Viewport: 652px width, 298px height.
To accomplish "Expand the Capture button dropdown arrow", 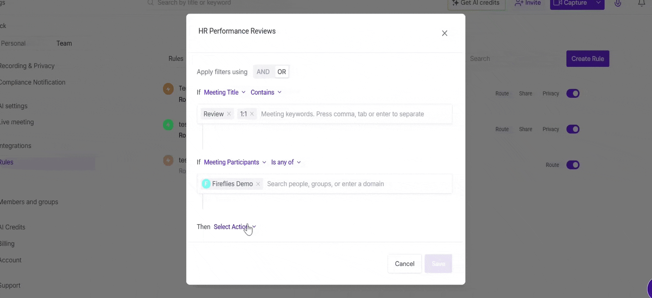I will 598,3.
